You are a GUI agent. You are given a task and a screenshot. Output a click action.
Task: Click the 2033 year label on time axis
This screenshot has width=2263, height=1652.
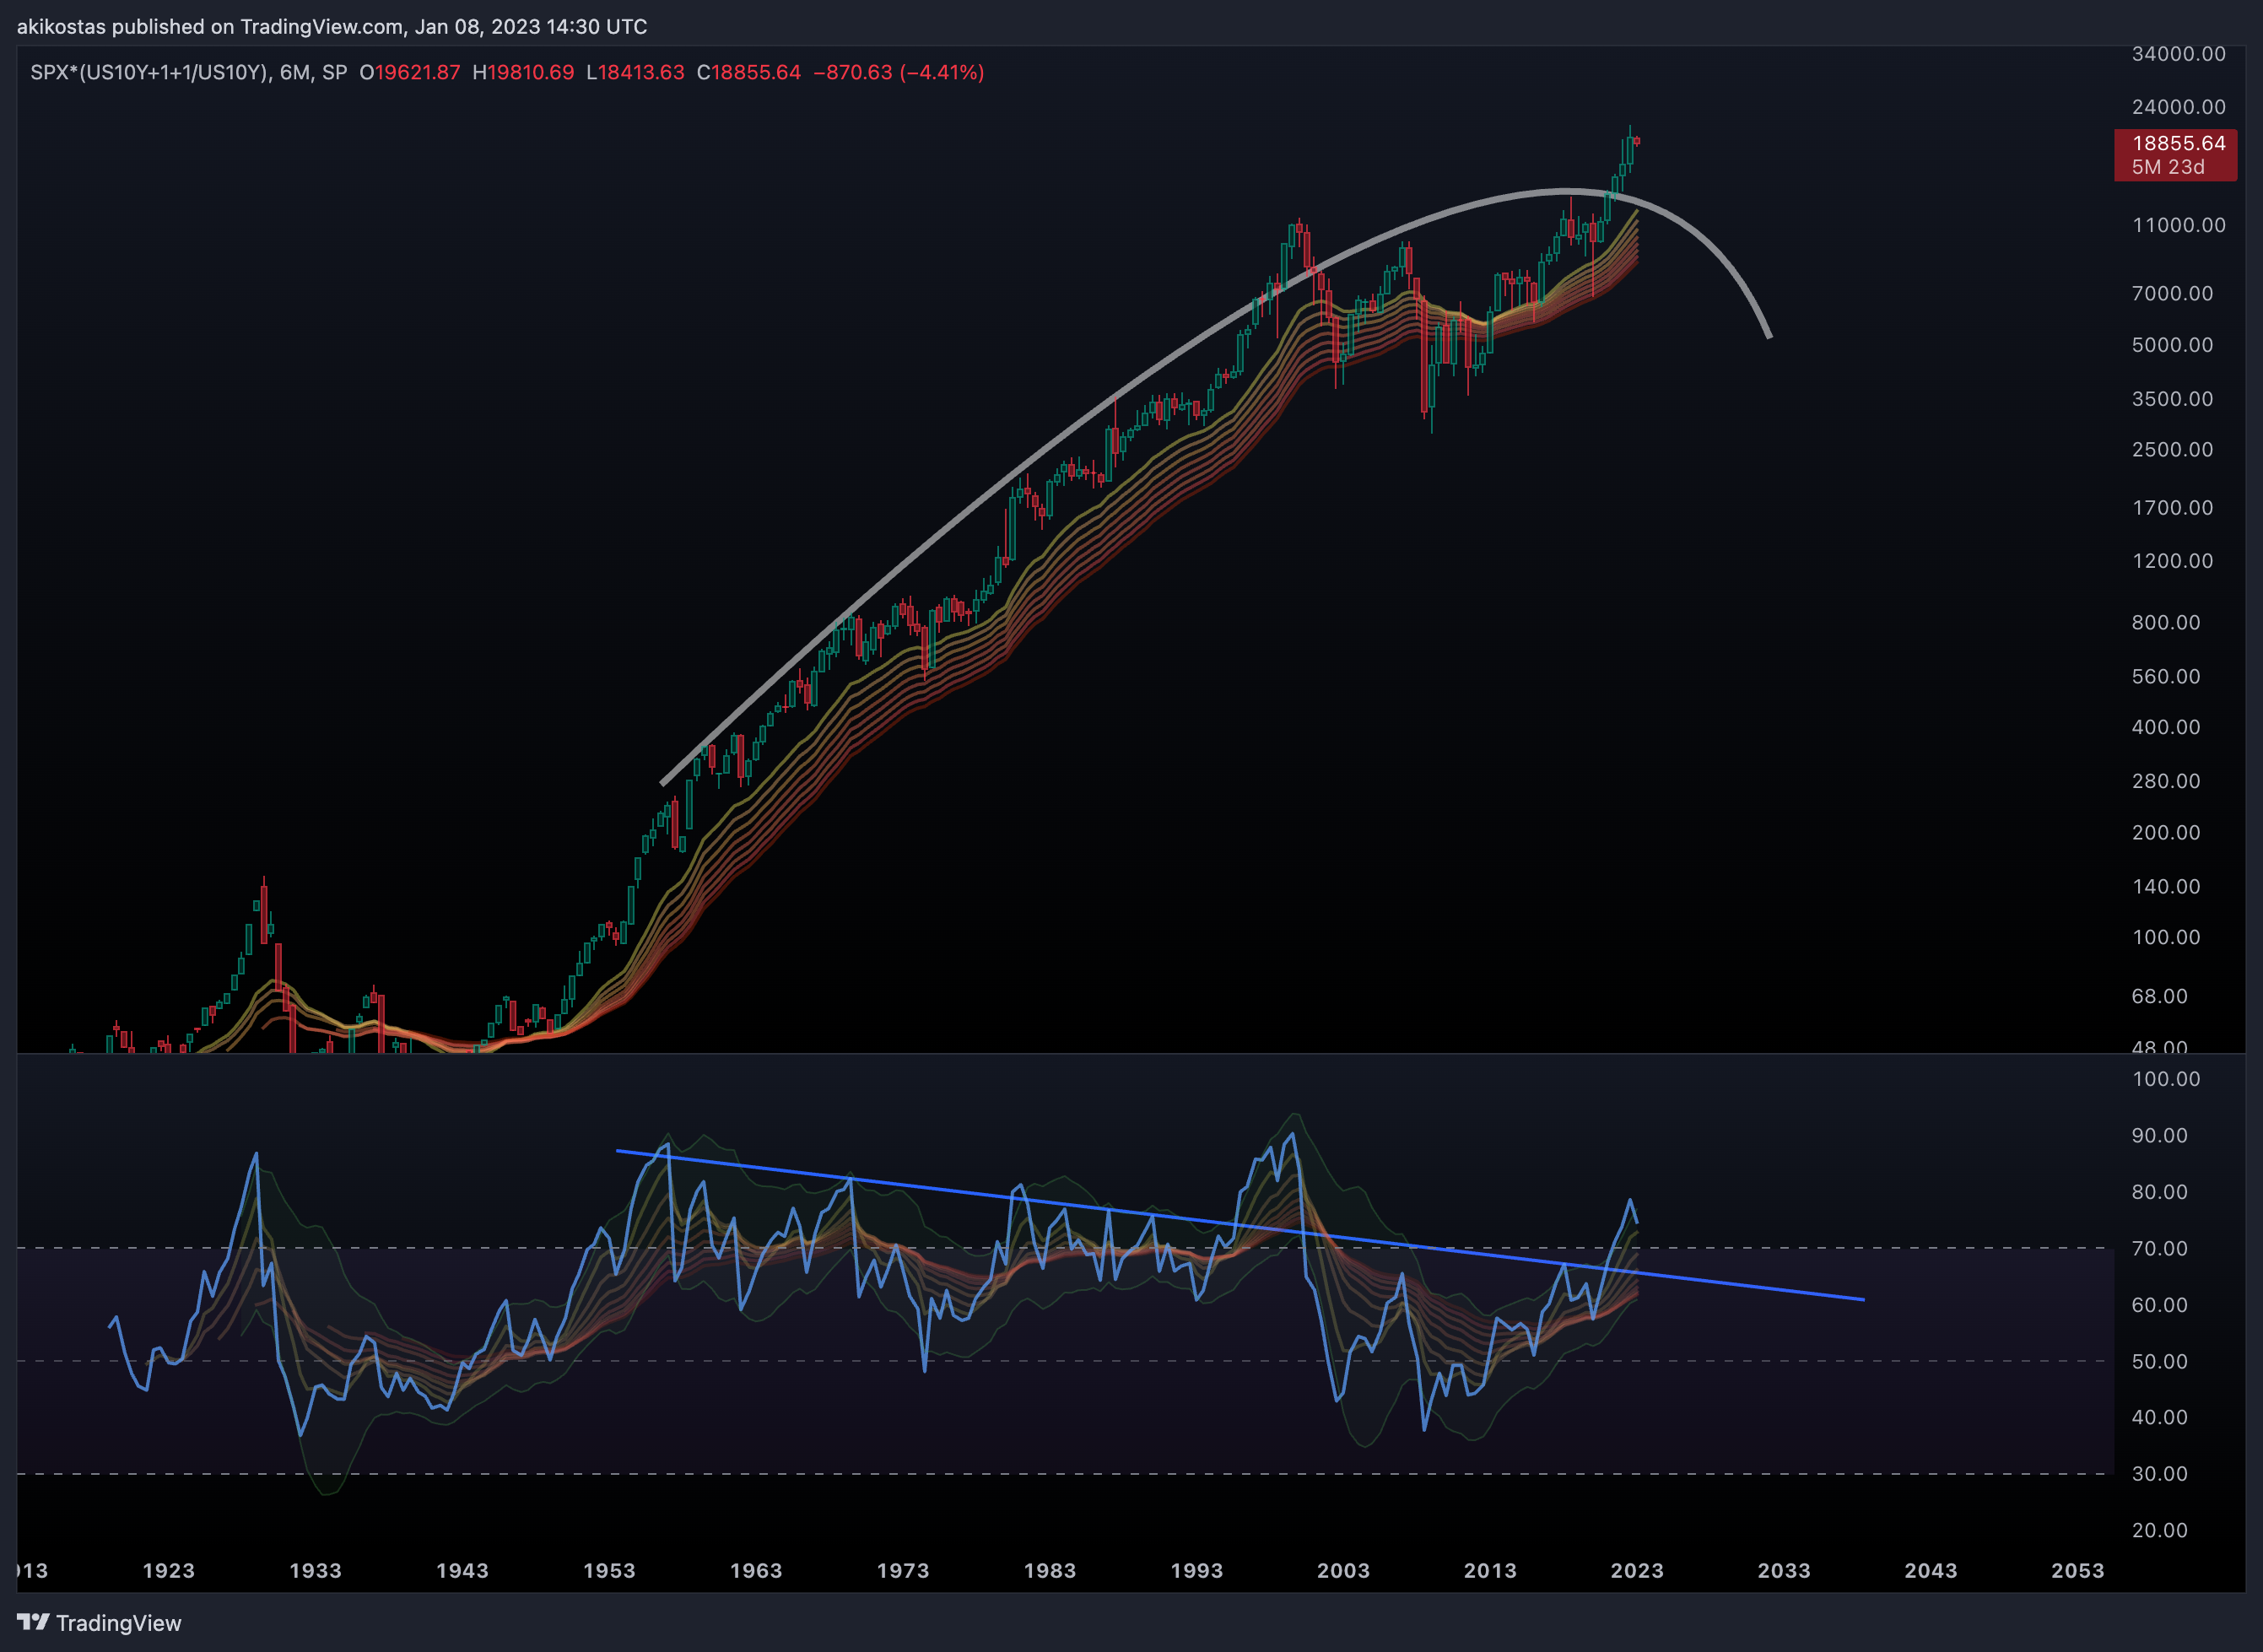1784,1571
